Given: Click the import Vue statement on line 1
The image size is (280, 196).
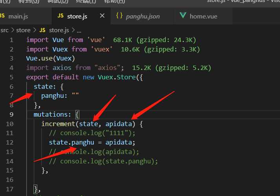Looking at the screenshot, I should coord(66,40).
